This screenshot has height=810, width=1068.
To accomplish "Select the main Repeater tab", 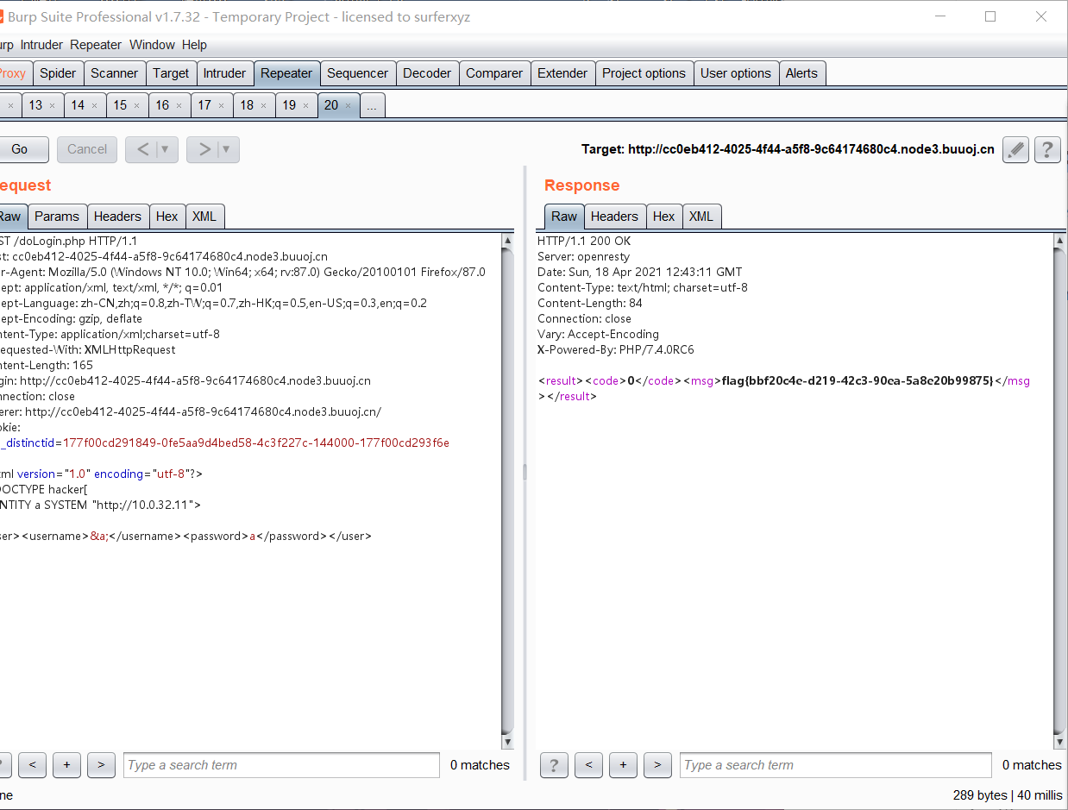I will (x=286, y=73).
